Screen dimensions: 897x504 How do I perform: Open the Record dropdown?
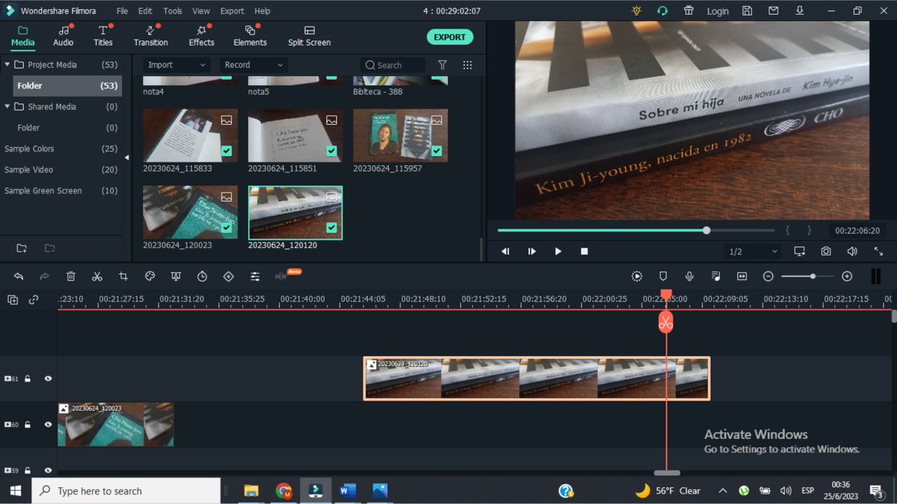(254, 65)
